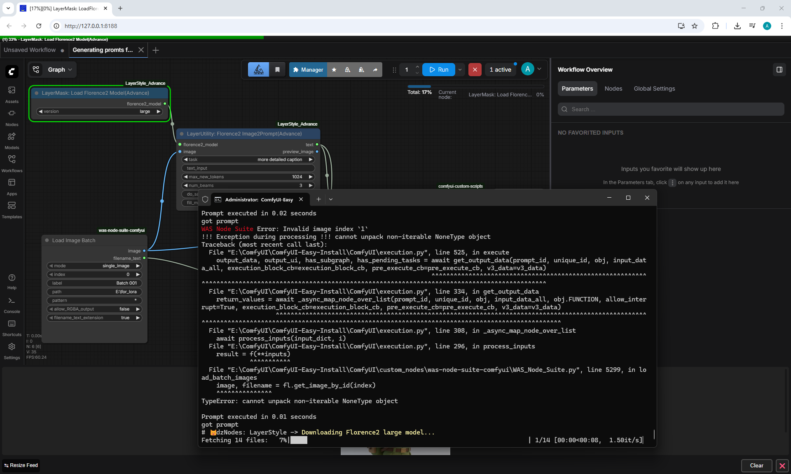Image resolution: width=791 pixels, height=474 pixels.
Task: Increase the max_new_tokens value arrow
Action: coord(311,177)
